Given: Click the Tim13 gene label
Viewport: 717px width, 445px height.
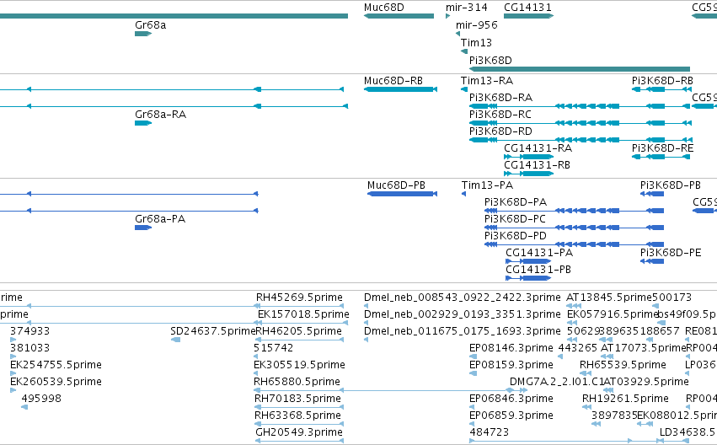Looking at the screenshot, I should click(476, 42).
